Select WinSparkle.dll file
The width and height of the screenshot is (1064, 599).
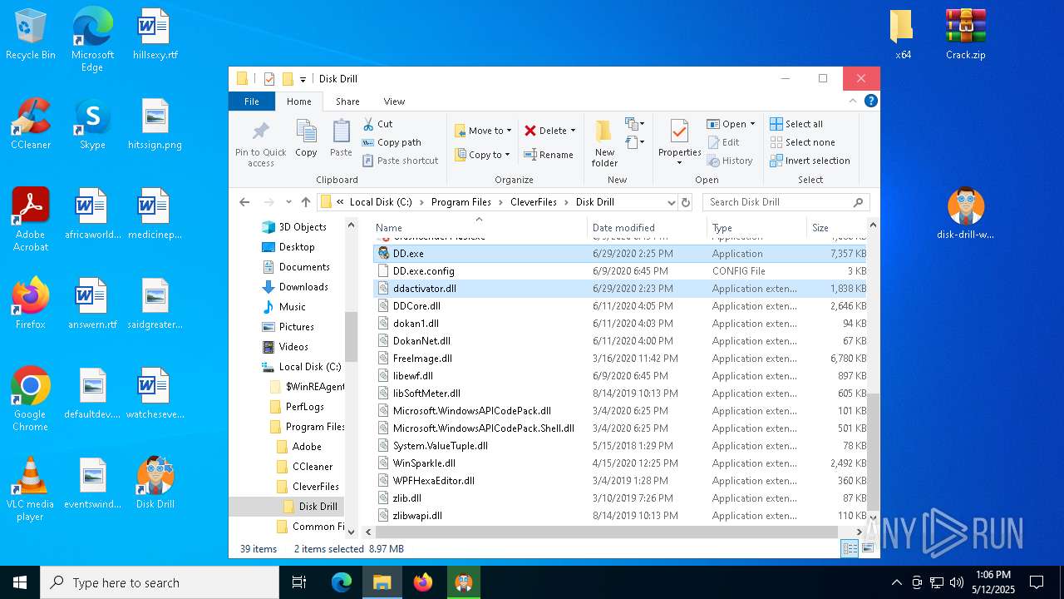coord(619,463)
